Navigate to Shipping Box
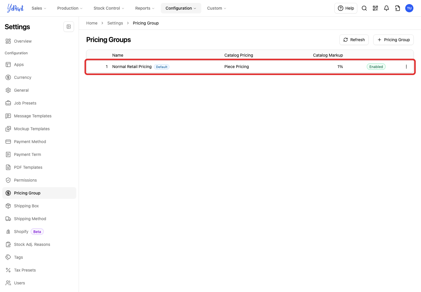The height and width of the screenshot is (292, 421). 39,206
